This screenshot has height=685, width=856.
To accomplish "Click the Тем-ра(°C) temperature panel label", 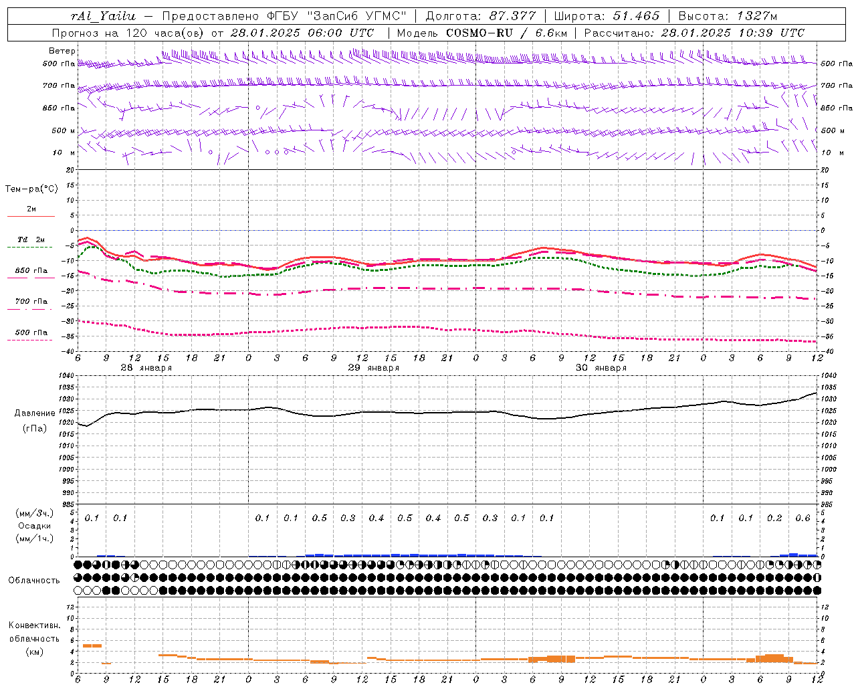I will 31,189.
